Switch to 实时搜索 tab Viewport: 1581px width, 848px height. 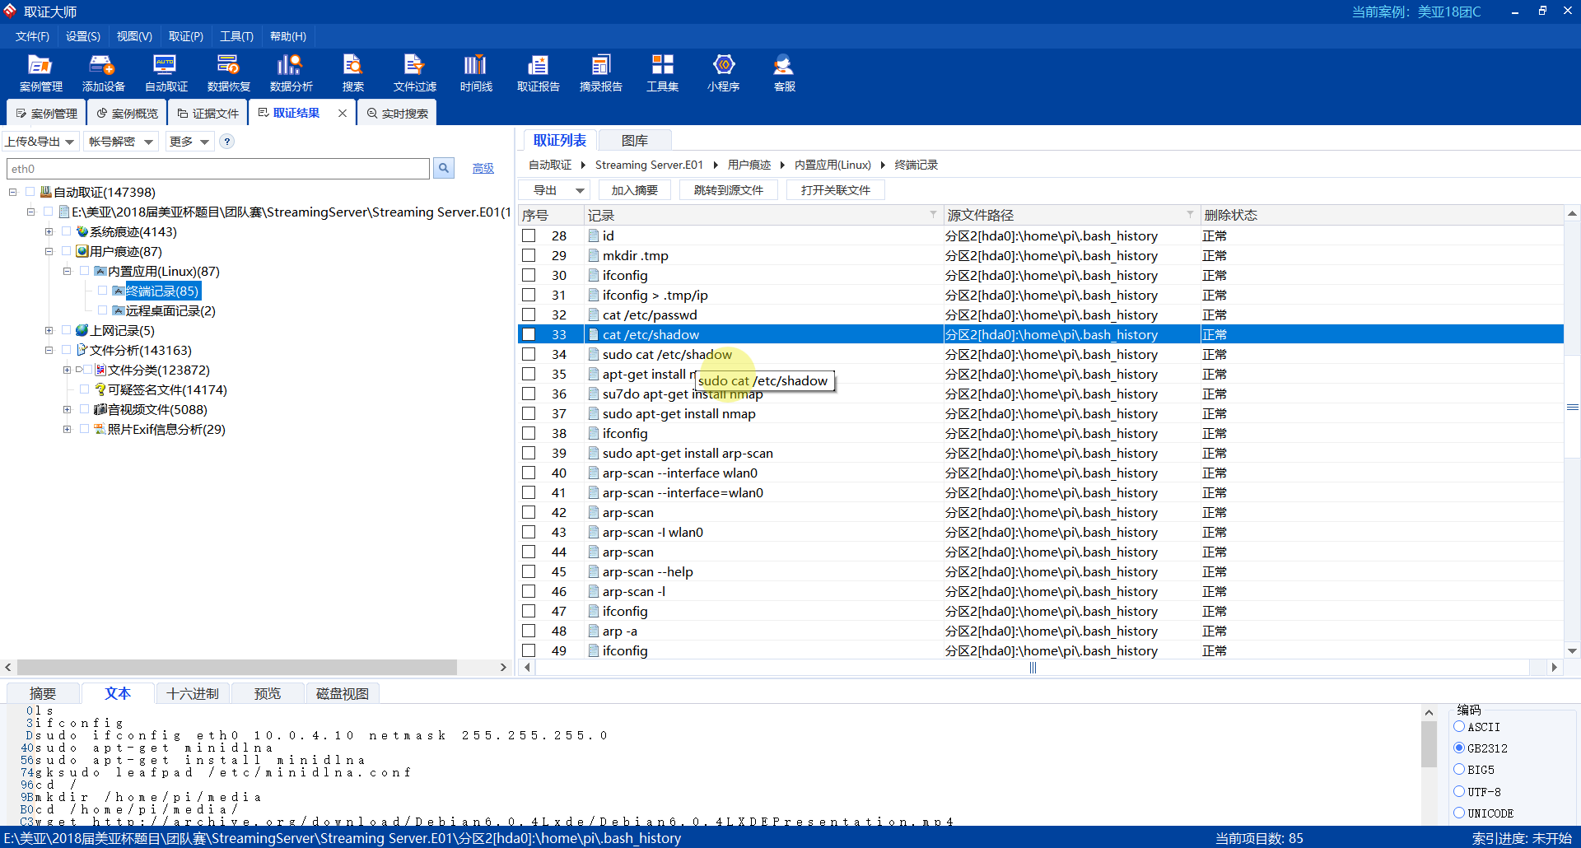(x=398, y=114)
